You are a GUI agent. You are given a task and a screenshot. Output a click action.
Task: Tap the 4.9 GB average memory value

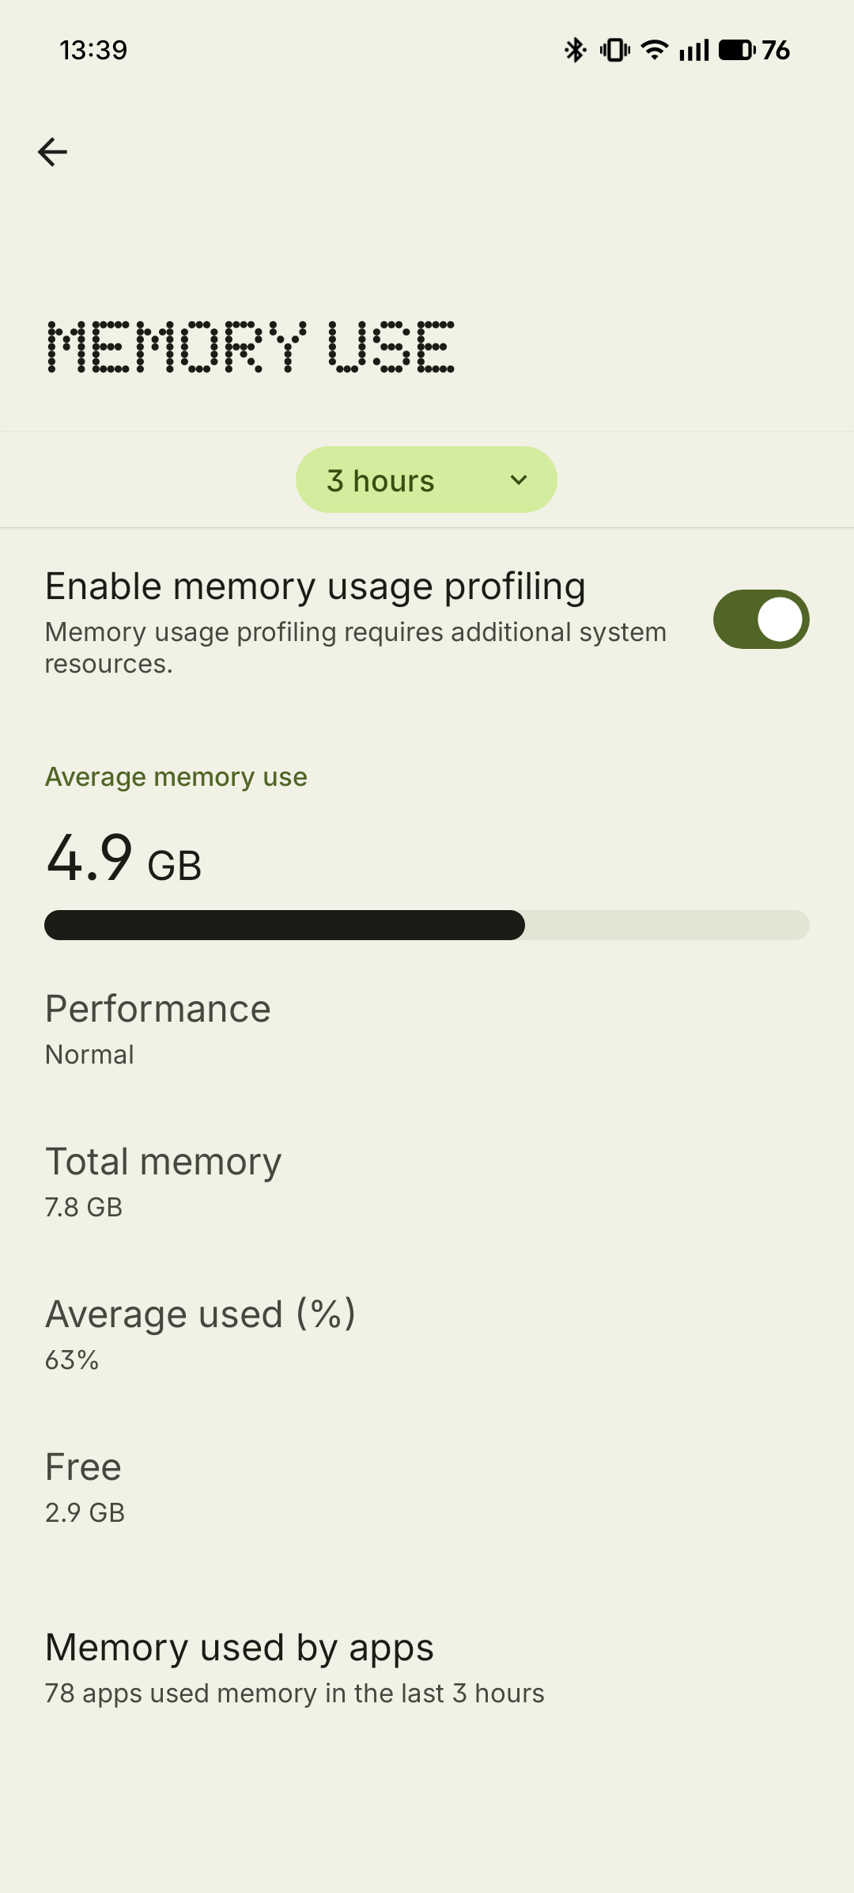[x=124, y=859]
